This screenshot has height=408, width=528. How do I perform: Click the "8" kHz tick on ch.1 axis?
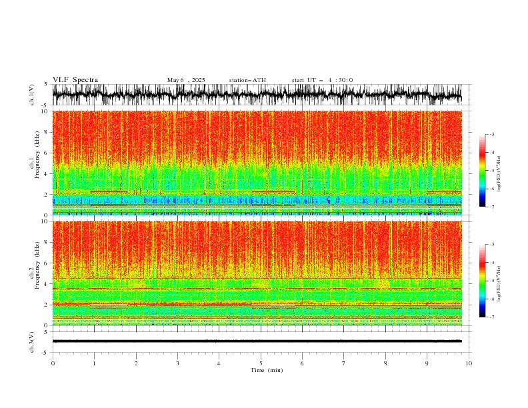[x=46, y=132]
